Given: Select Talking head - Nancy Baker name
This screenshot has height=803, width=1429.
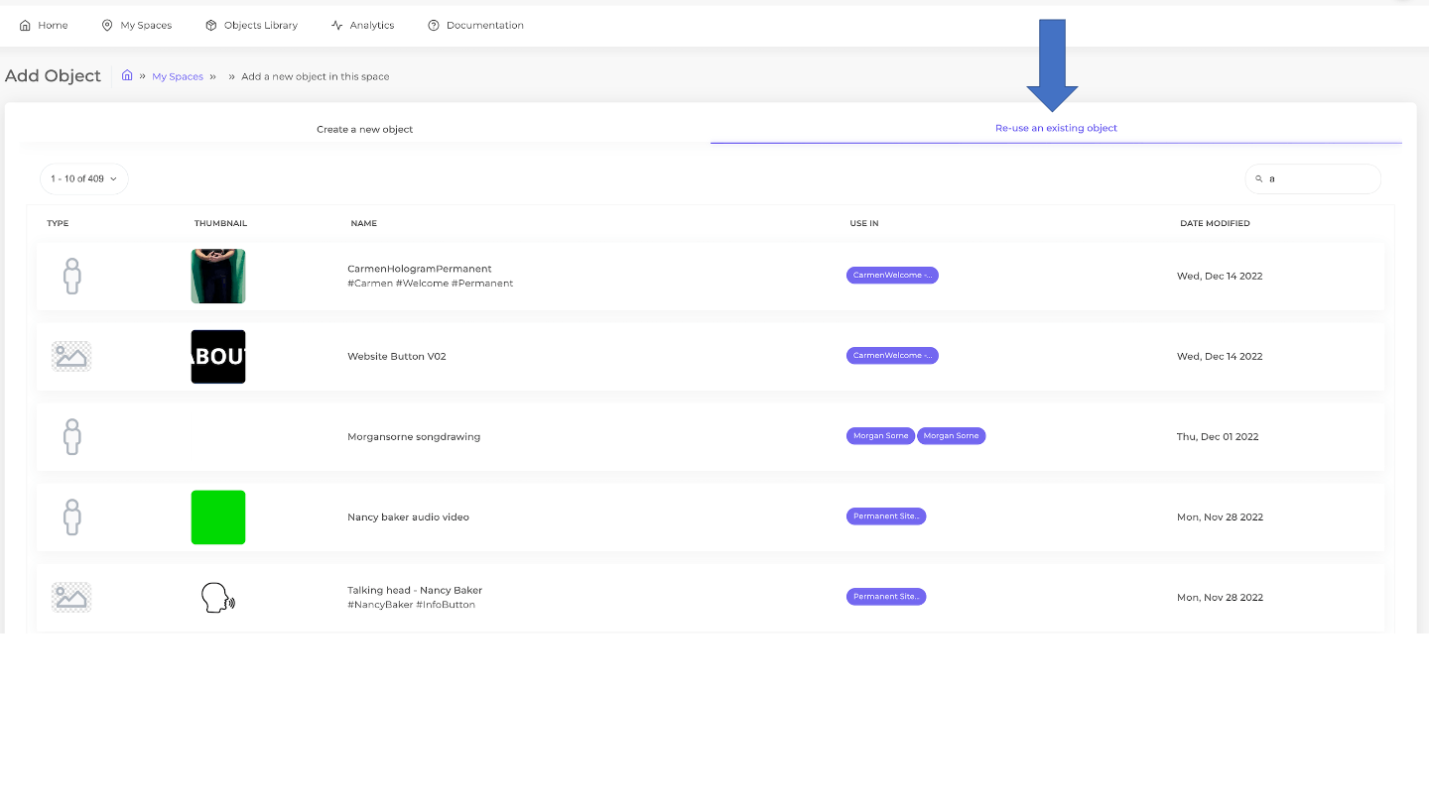Looking at the screenshot, I should (415, 590).
